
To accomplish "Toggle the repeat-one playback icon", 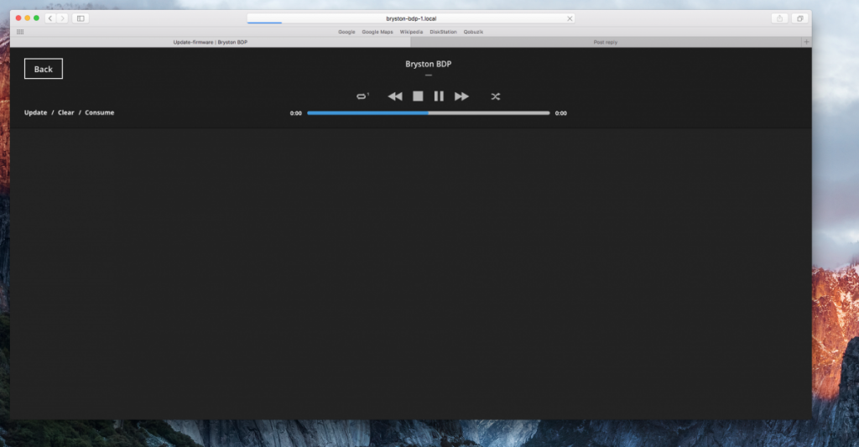I will pyautogui.click(x=362, y=96).
